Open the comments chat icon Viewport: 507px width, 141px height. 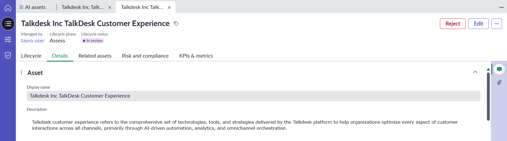pos(499,69)
